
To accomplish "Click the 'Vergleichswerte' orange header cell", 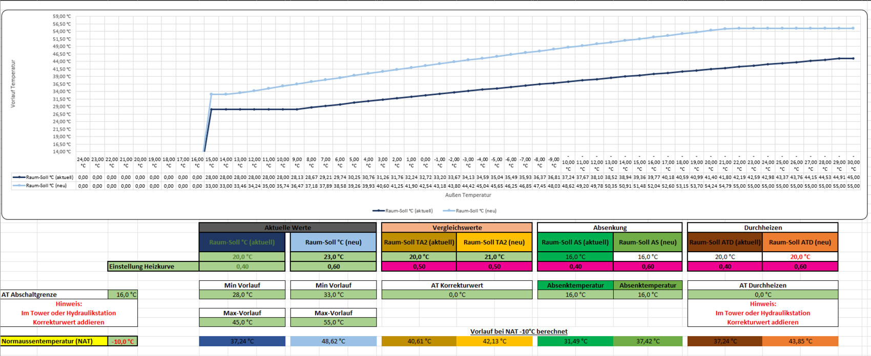I will (x=457, y=228).
